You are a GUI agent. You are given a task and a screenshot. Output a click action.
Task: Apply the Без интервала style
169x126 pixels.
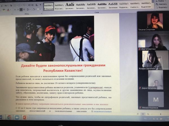point(59,6)
